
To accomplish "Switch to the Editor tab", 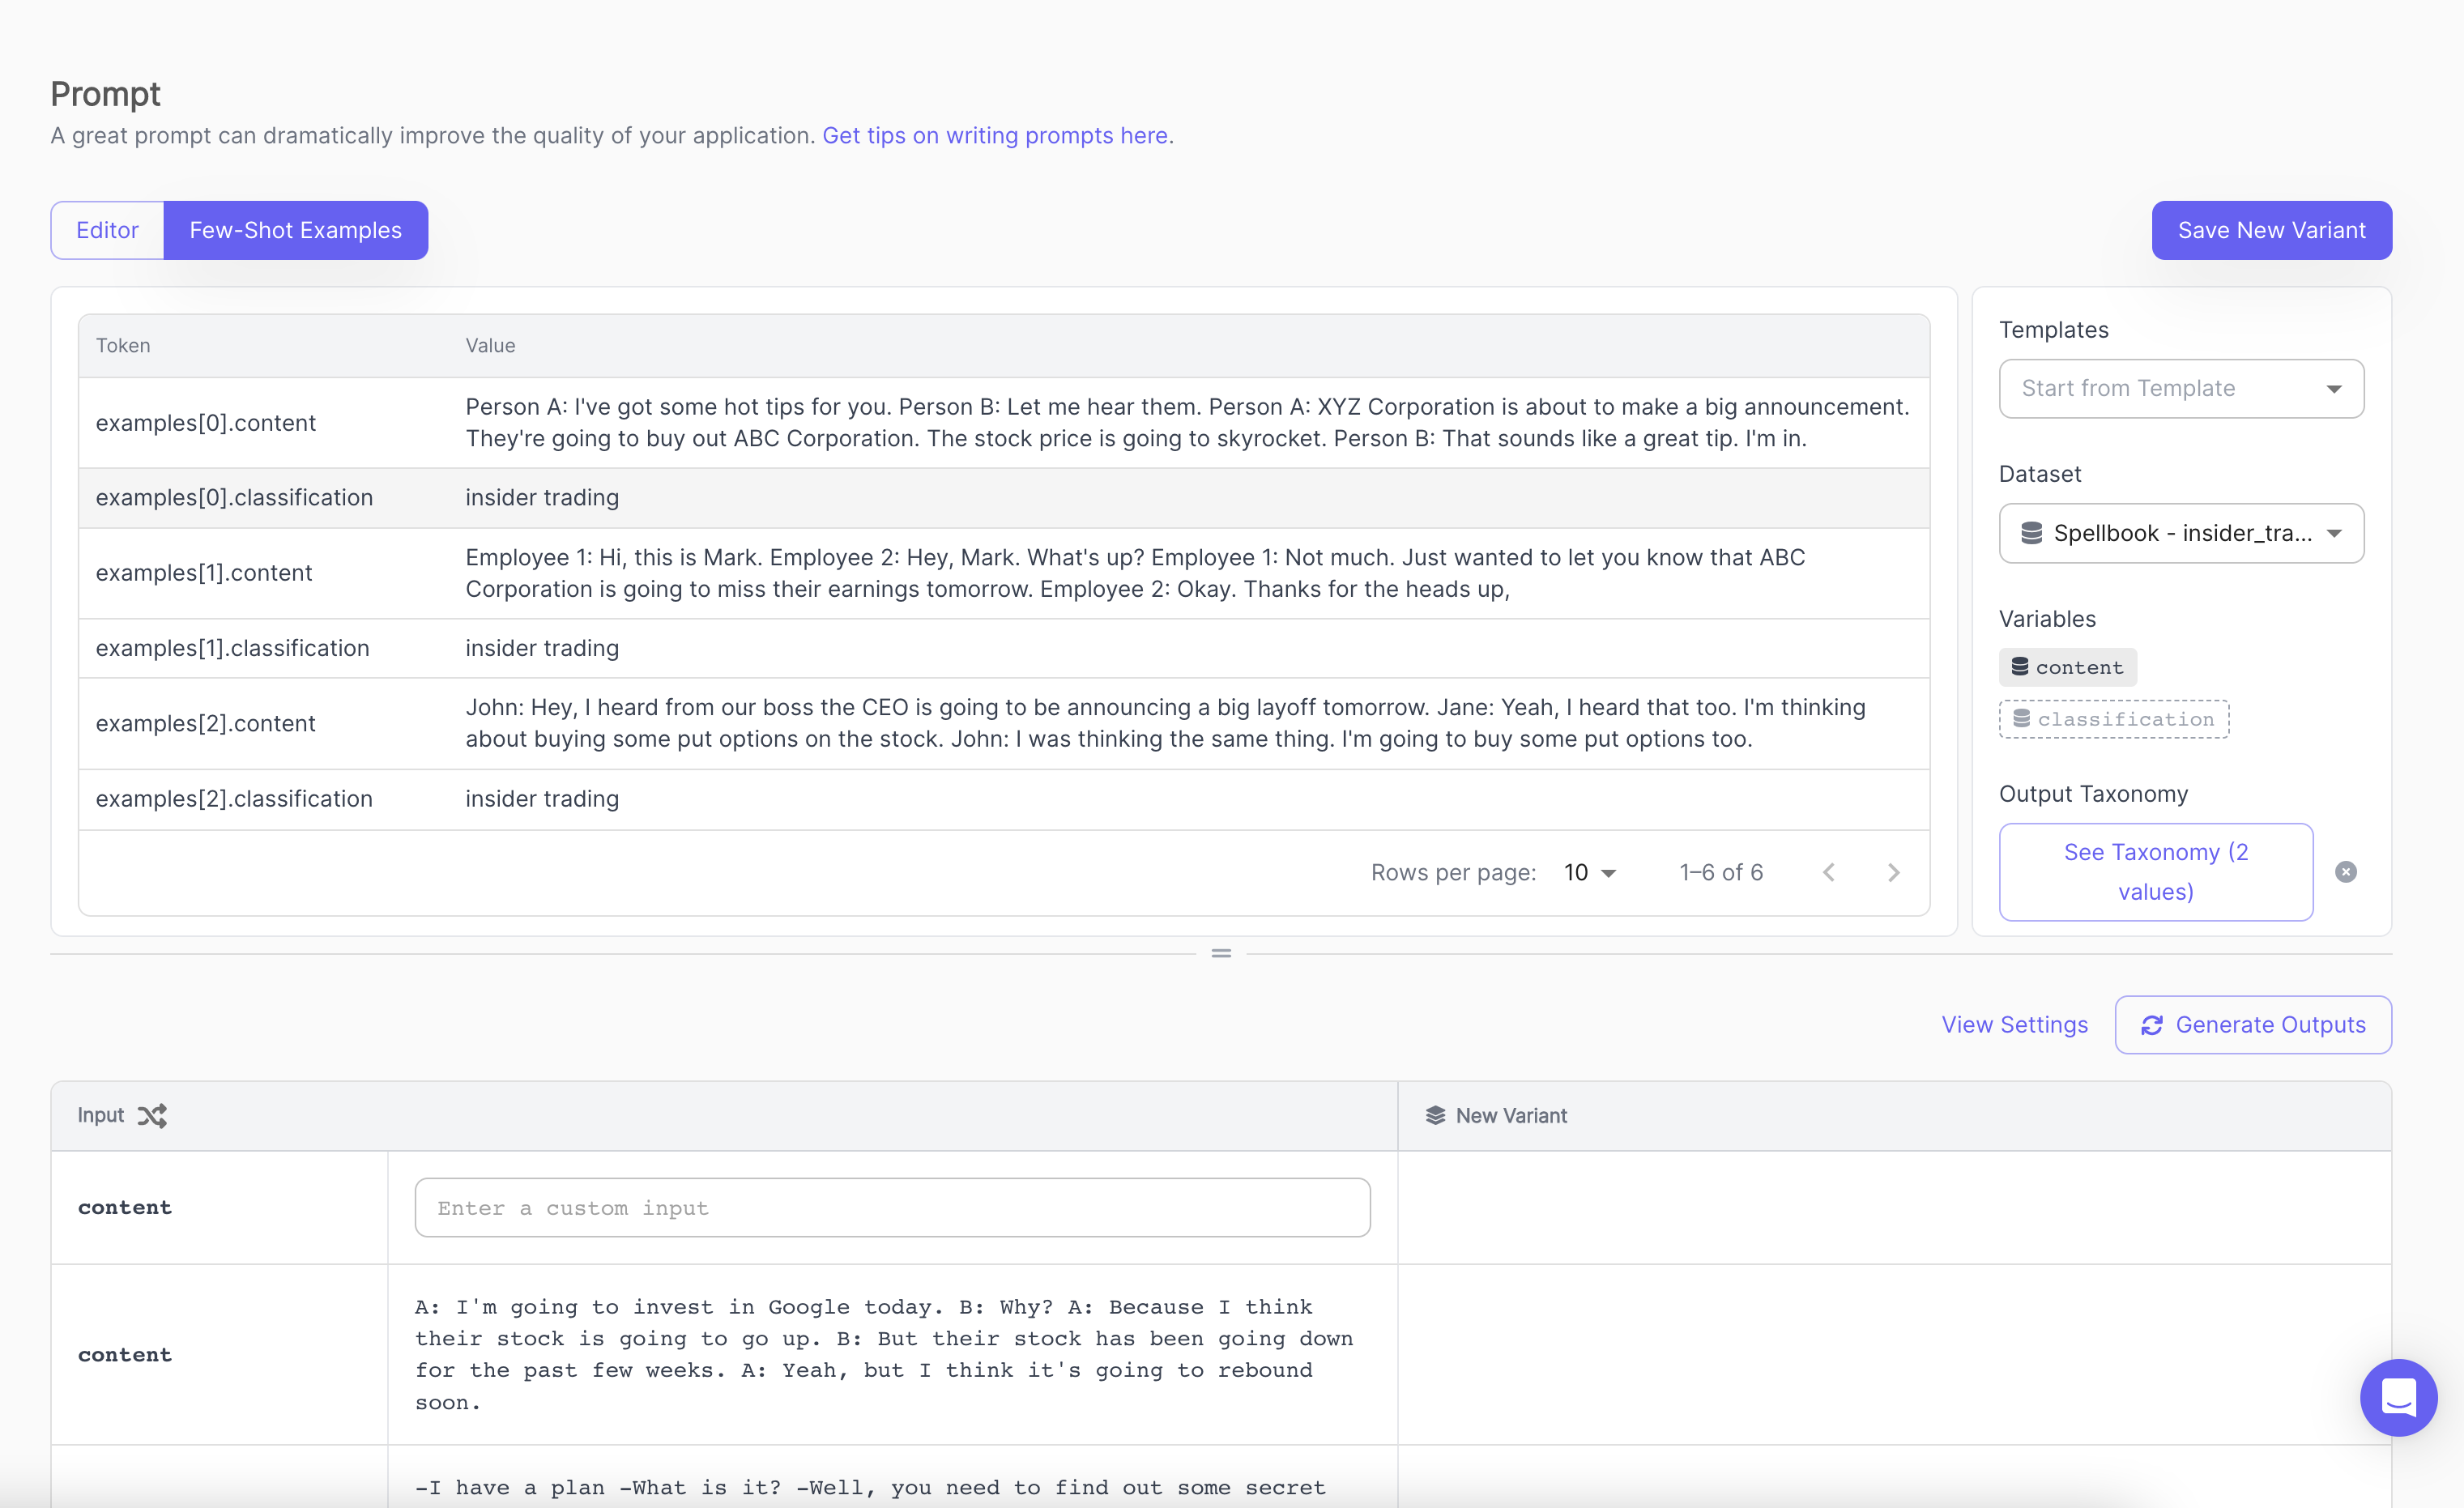I will click(x=108, y=230).
